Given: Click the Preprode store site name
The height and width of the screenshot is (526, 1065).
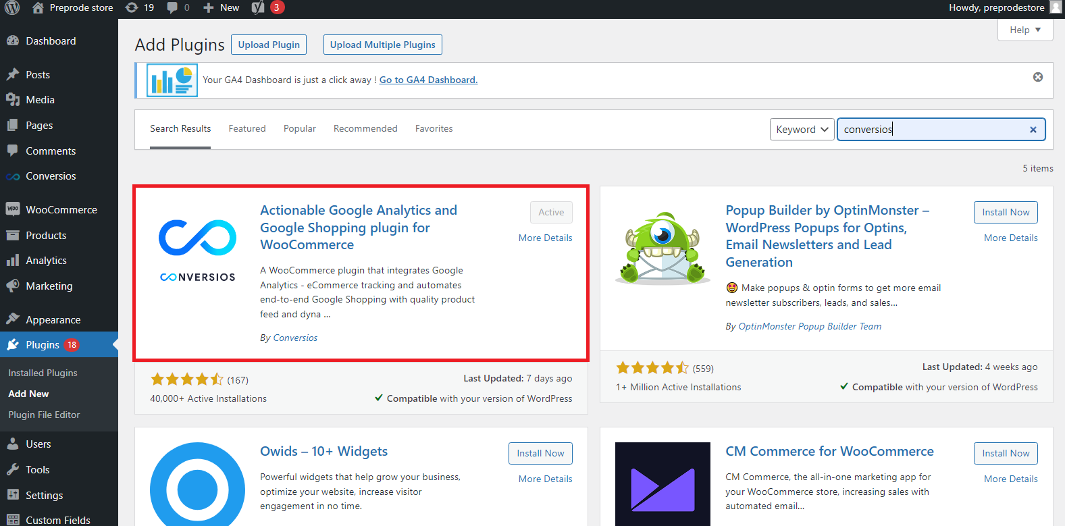Looking at the screenshot, I should pos(81,7).
